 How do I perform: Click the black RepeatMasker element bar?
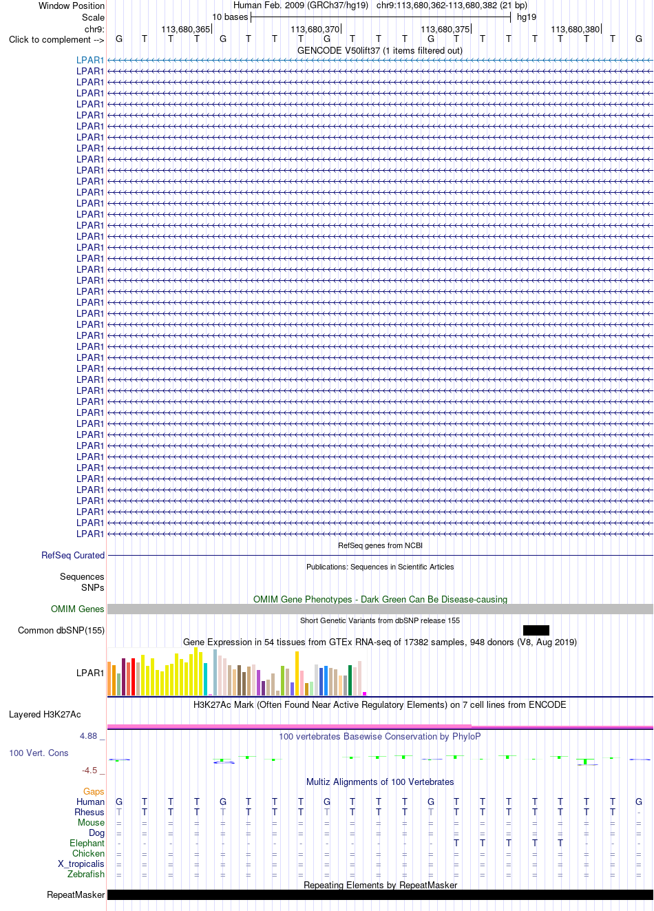(x=380, y=895)
